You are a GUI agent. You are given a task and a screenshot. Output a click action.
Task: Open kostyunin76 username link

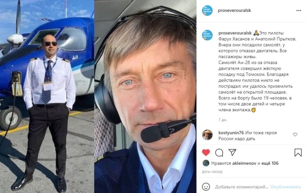click(x=231, y=133)
